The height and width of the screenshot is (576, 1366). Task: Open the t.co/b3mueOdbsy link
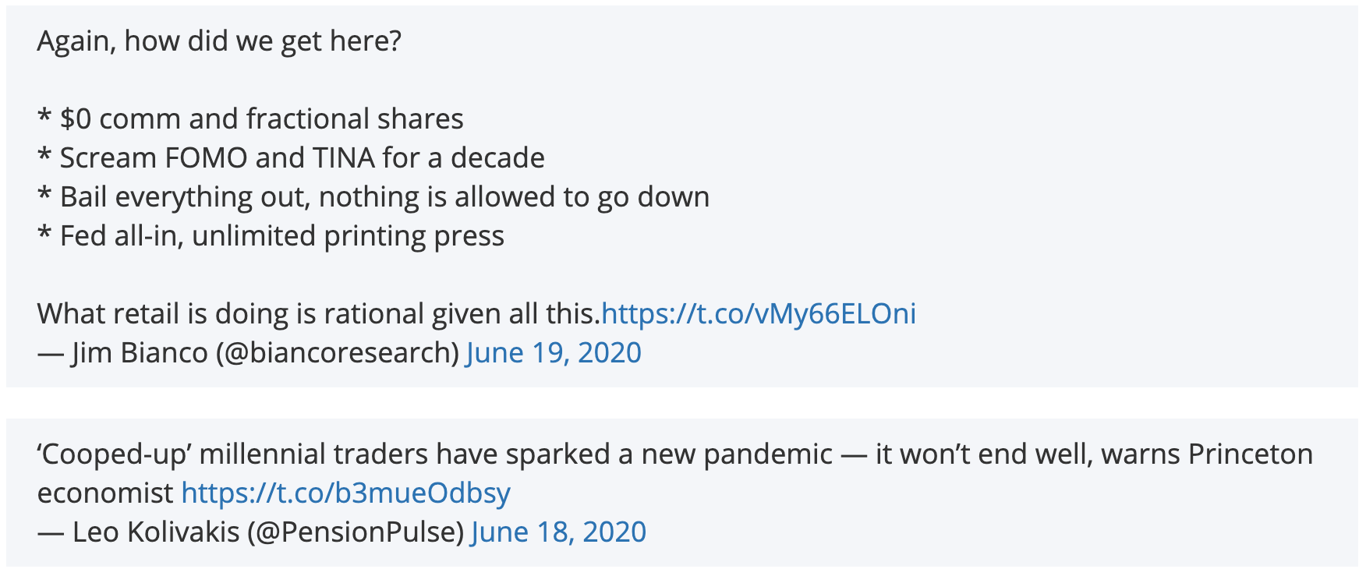tap(346, 493)
